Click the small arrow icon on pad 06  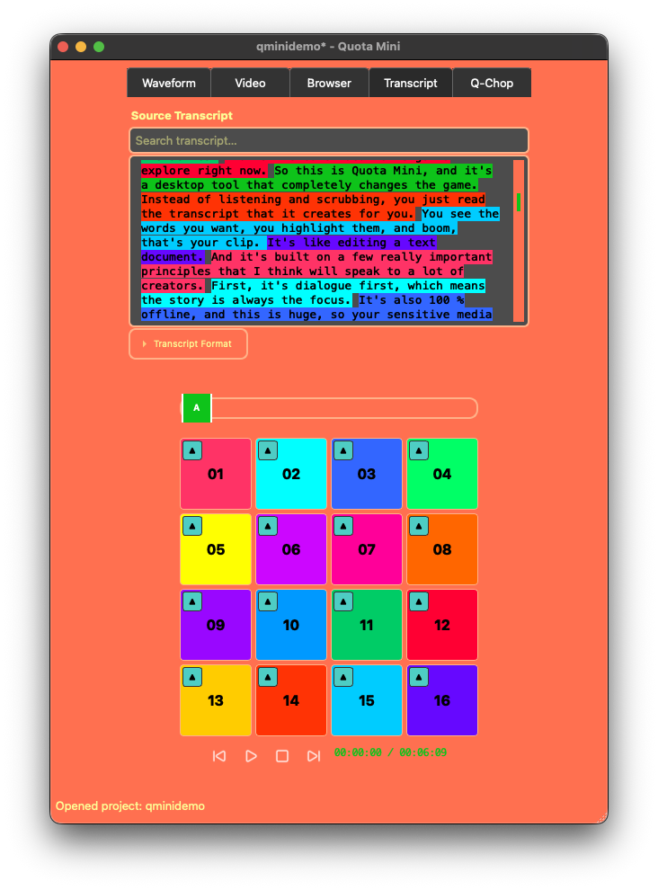pyautogui.click(x=268, y=526)
